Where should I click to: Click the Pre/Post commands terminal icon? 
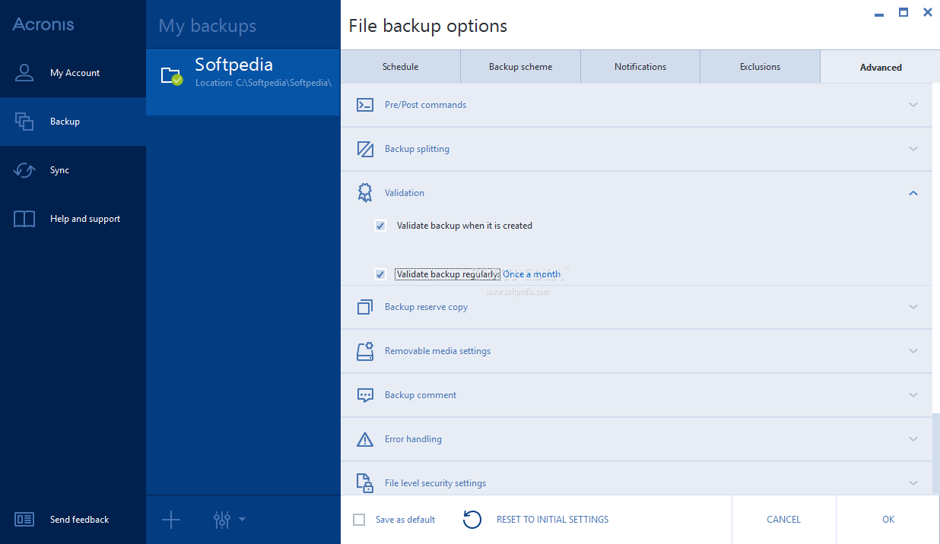click(x=365, y=105)
